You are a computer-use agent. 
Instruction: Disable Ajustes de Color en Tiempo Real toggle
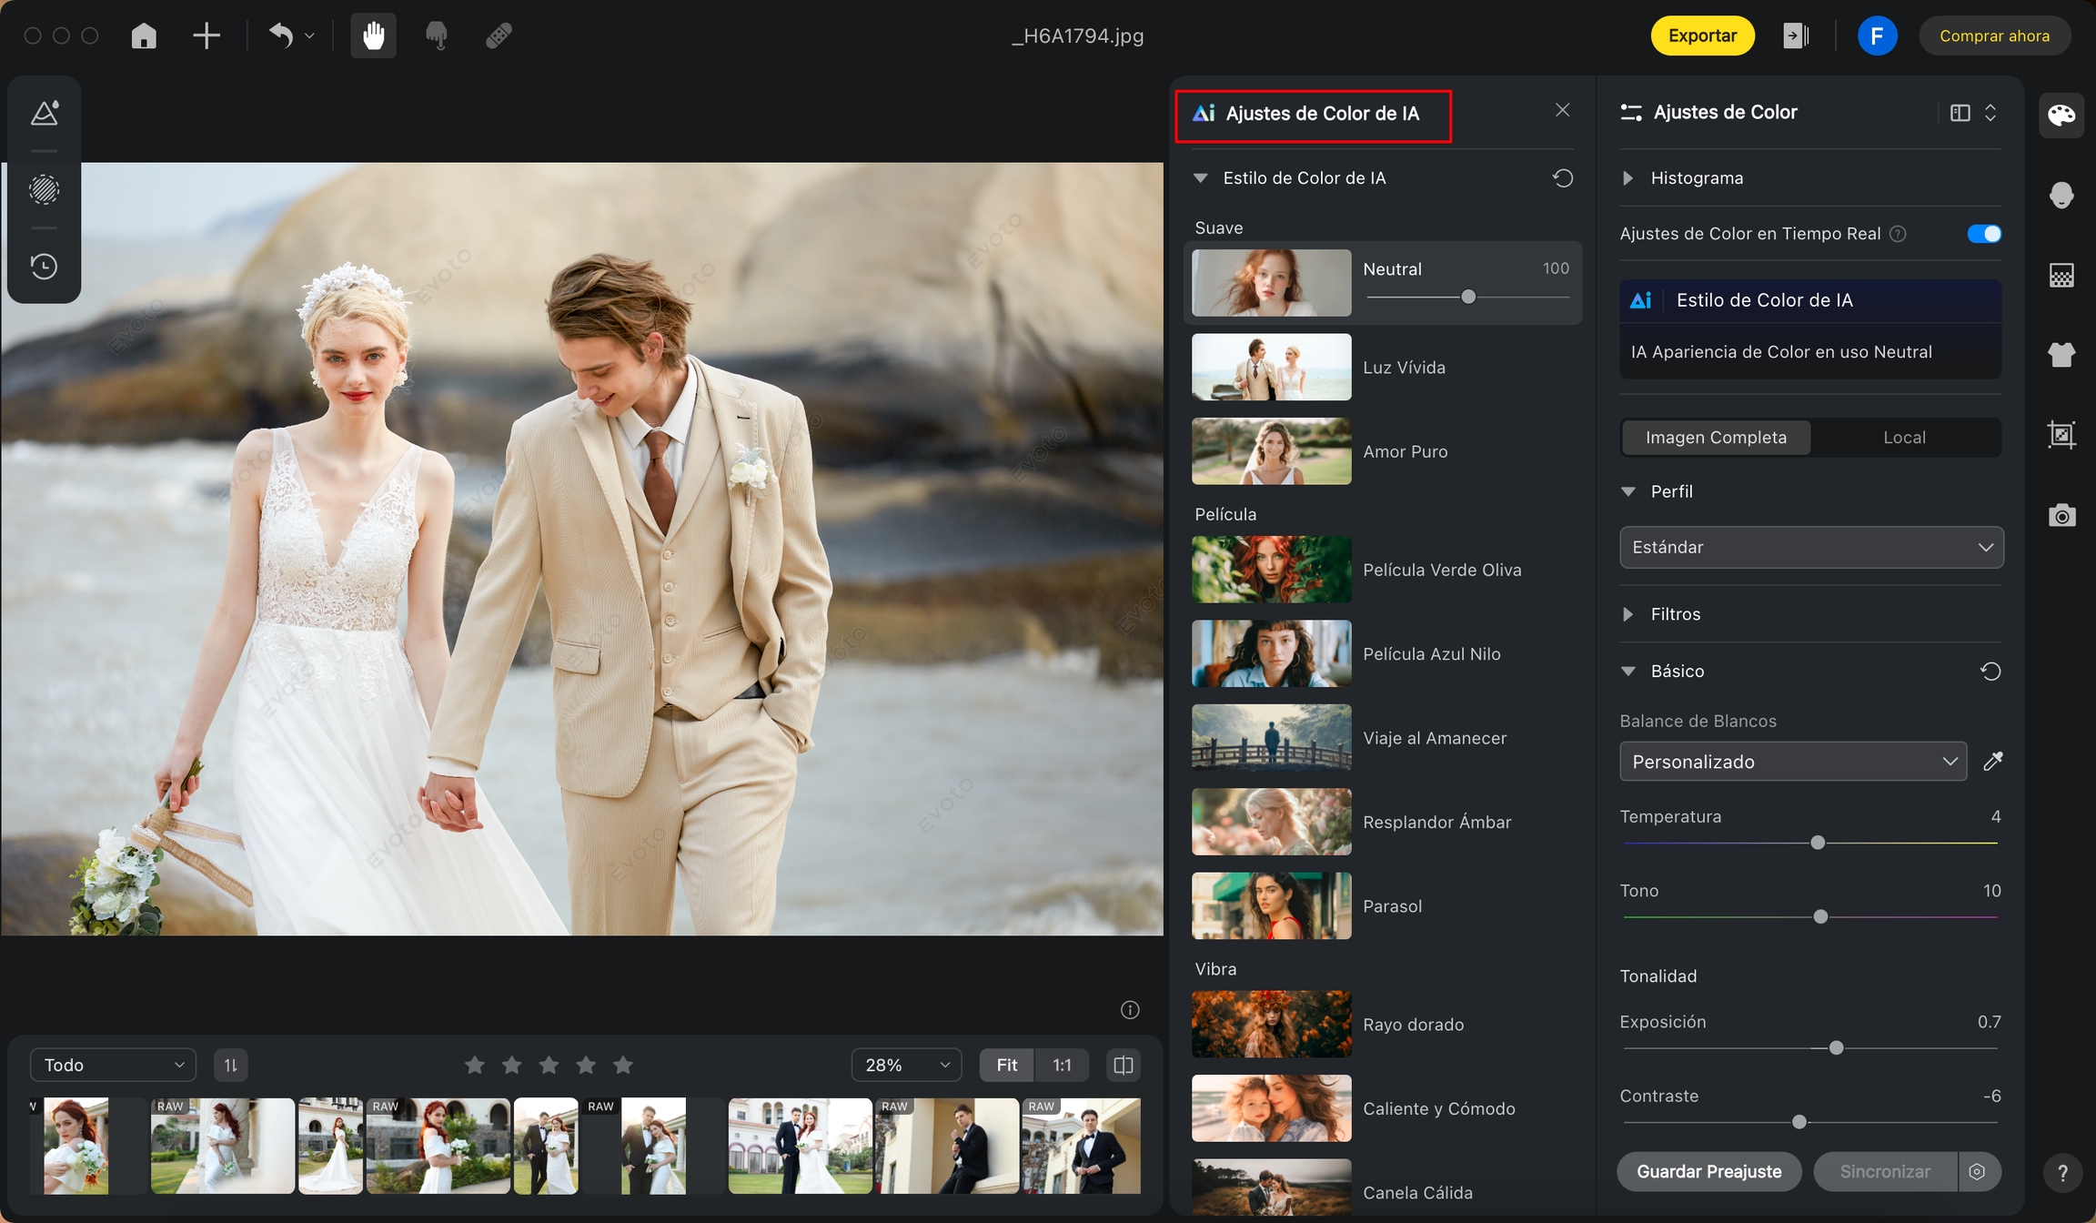pos(1983,234)
